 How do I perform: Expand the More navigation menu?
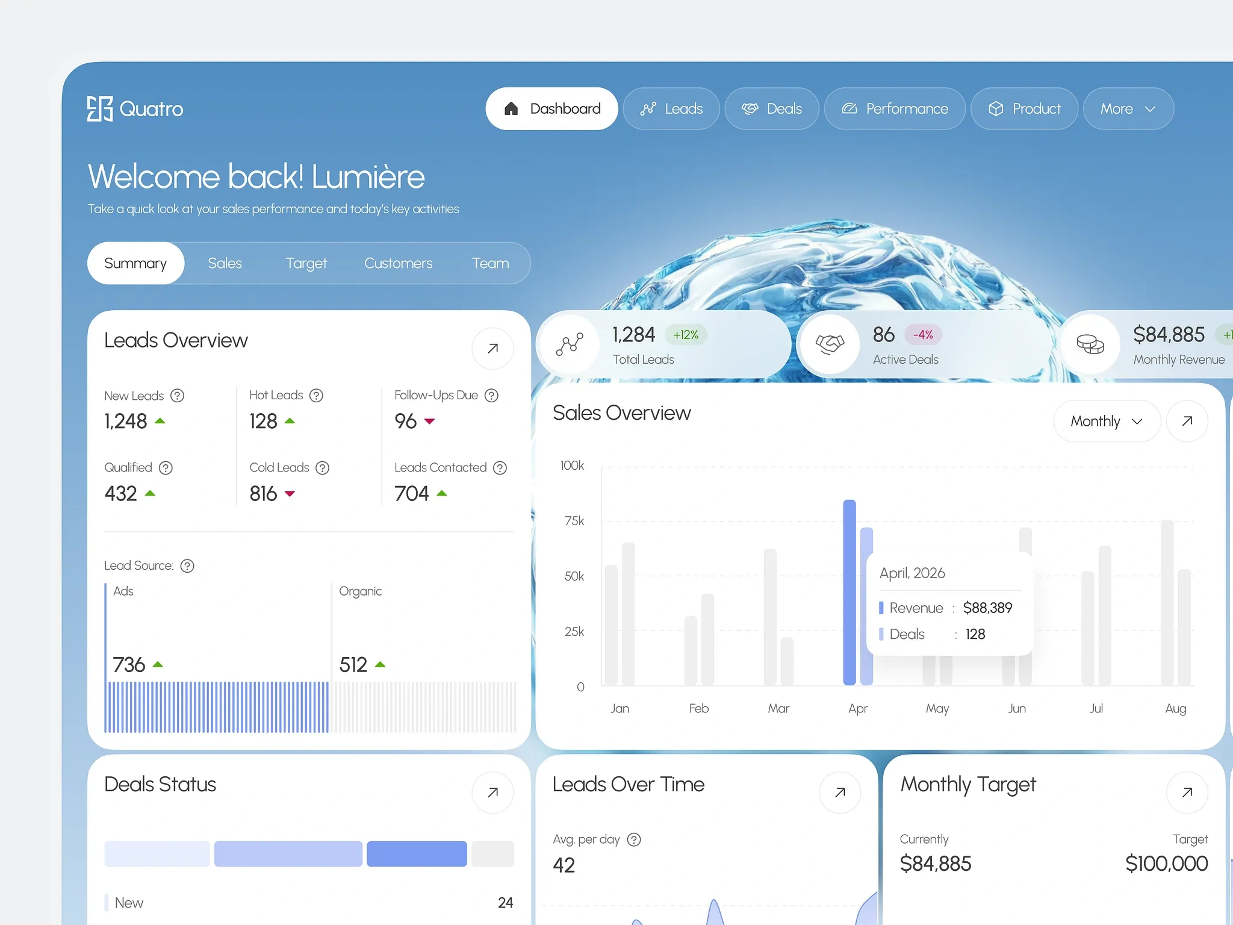pyautogui.click(x=1128, y=109)
